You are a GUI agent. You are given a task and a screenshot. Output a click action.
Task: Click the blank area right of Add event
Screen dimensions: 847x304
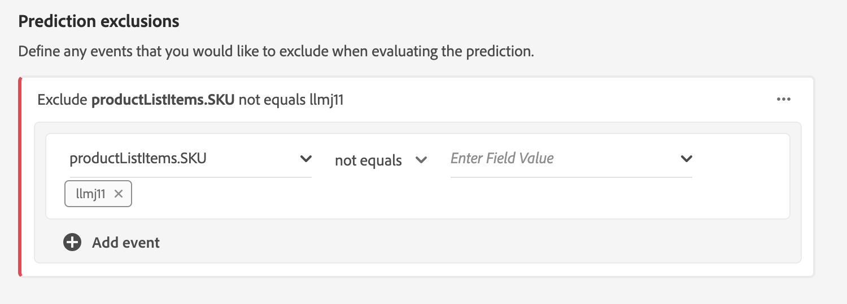[x=452, y=243]
